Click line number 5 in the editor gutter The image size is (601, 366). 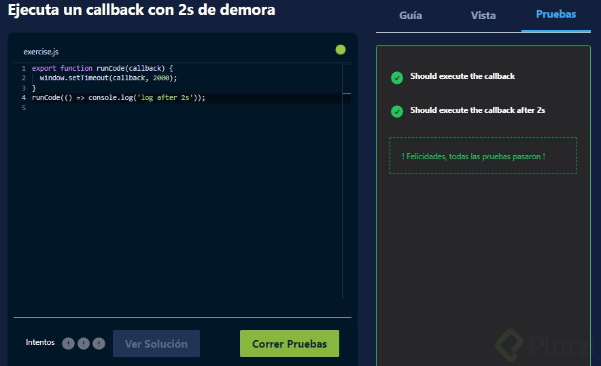click(24, 107)
